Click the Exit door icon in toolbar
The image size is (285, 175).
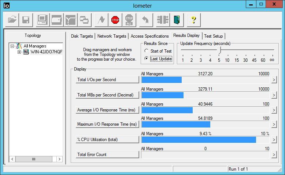[177, 20]
